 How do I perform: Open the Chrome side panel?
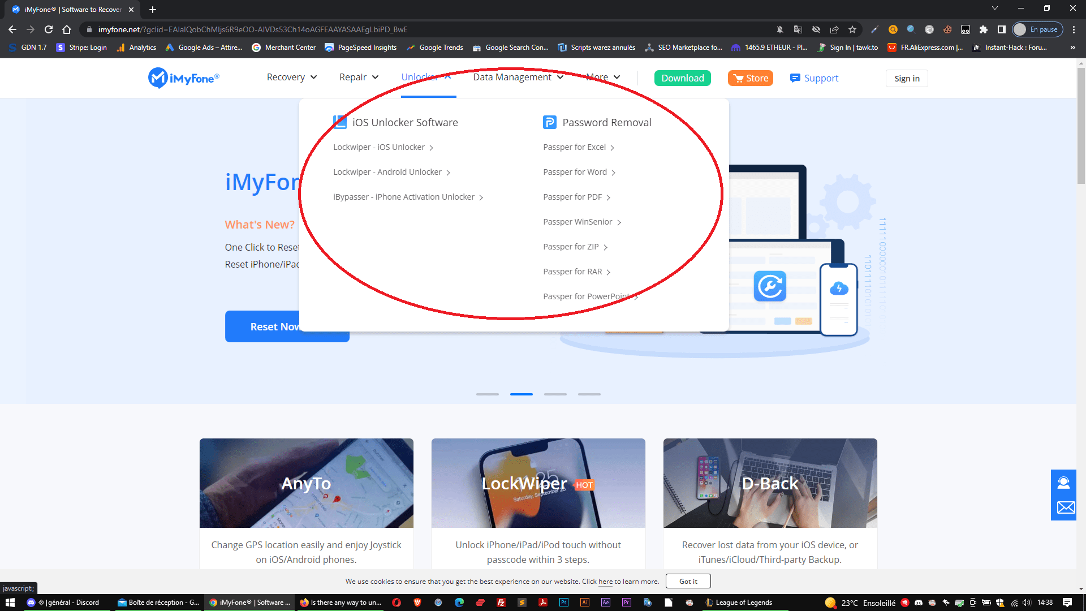click(x=1002, y=29)
